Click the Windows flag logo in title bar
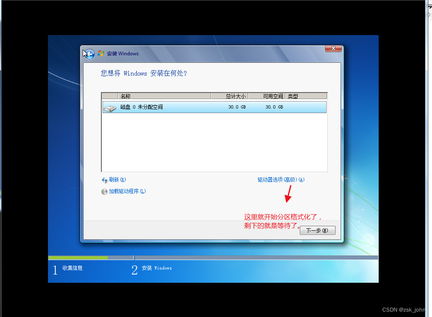The image size is (432, 317). 101,53
